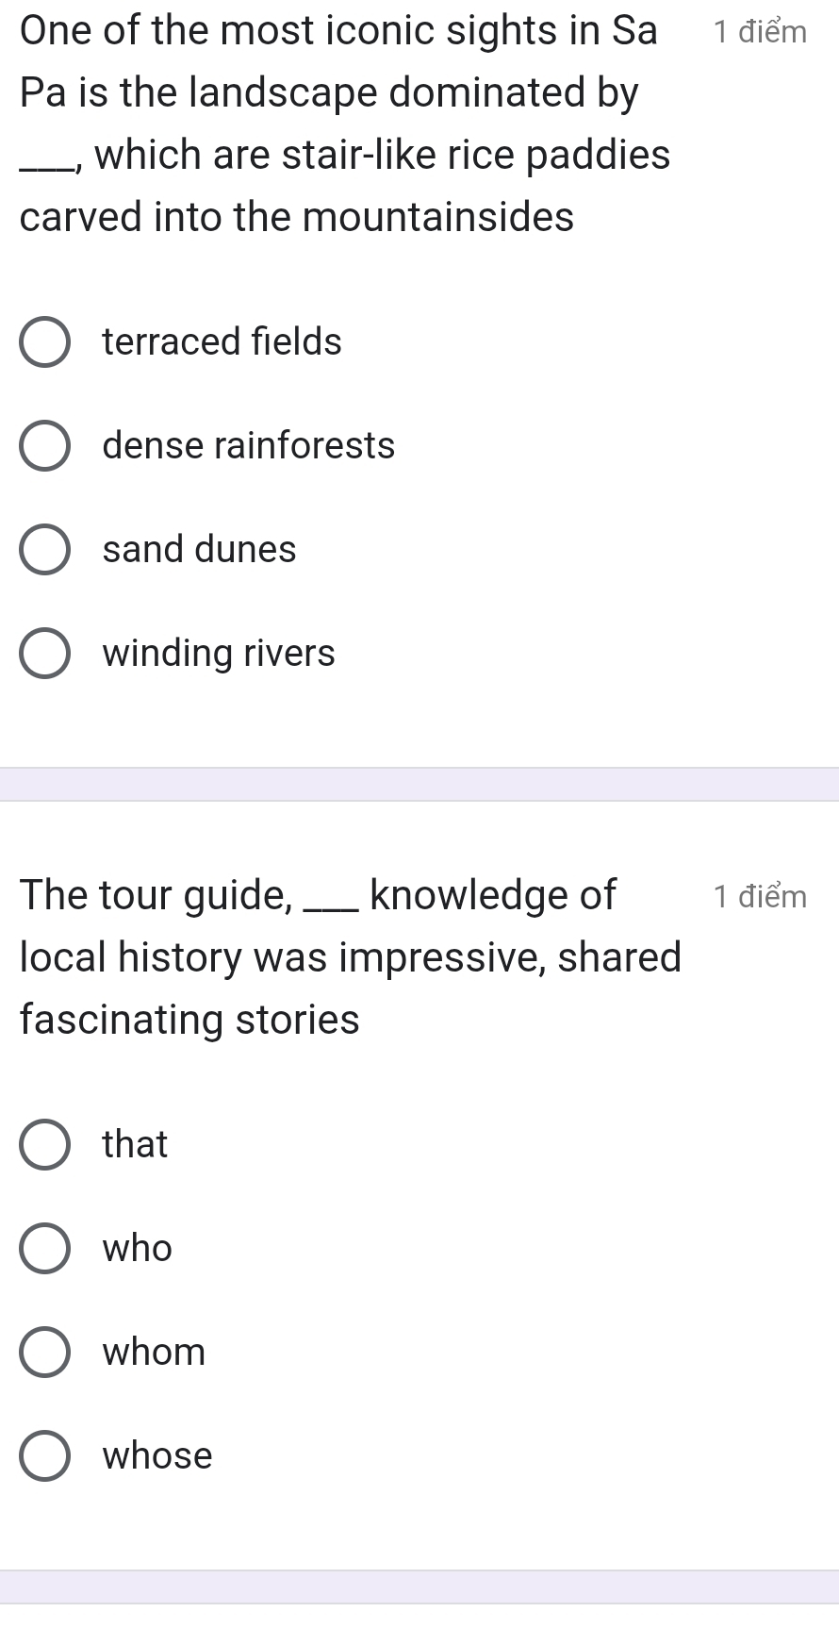Click the tour guide question text
The height and width of the screenshot is (1628, 839).
(350, 957)
